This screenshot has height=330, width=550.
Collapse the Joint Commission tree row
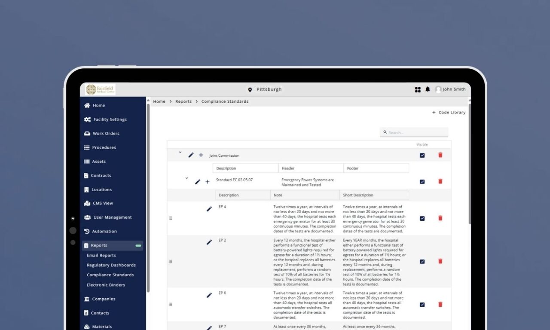click(x=180, y=152)
